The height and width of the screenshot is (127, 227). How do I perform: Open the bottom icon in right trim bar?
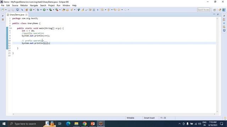224,30
